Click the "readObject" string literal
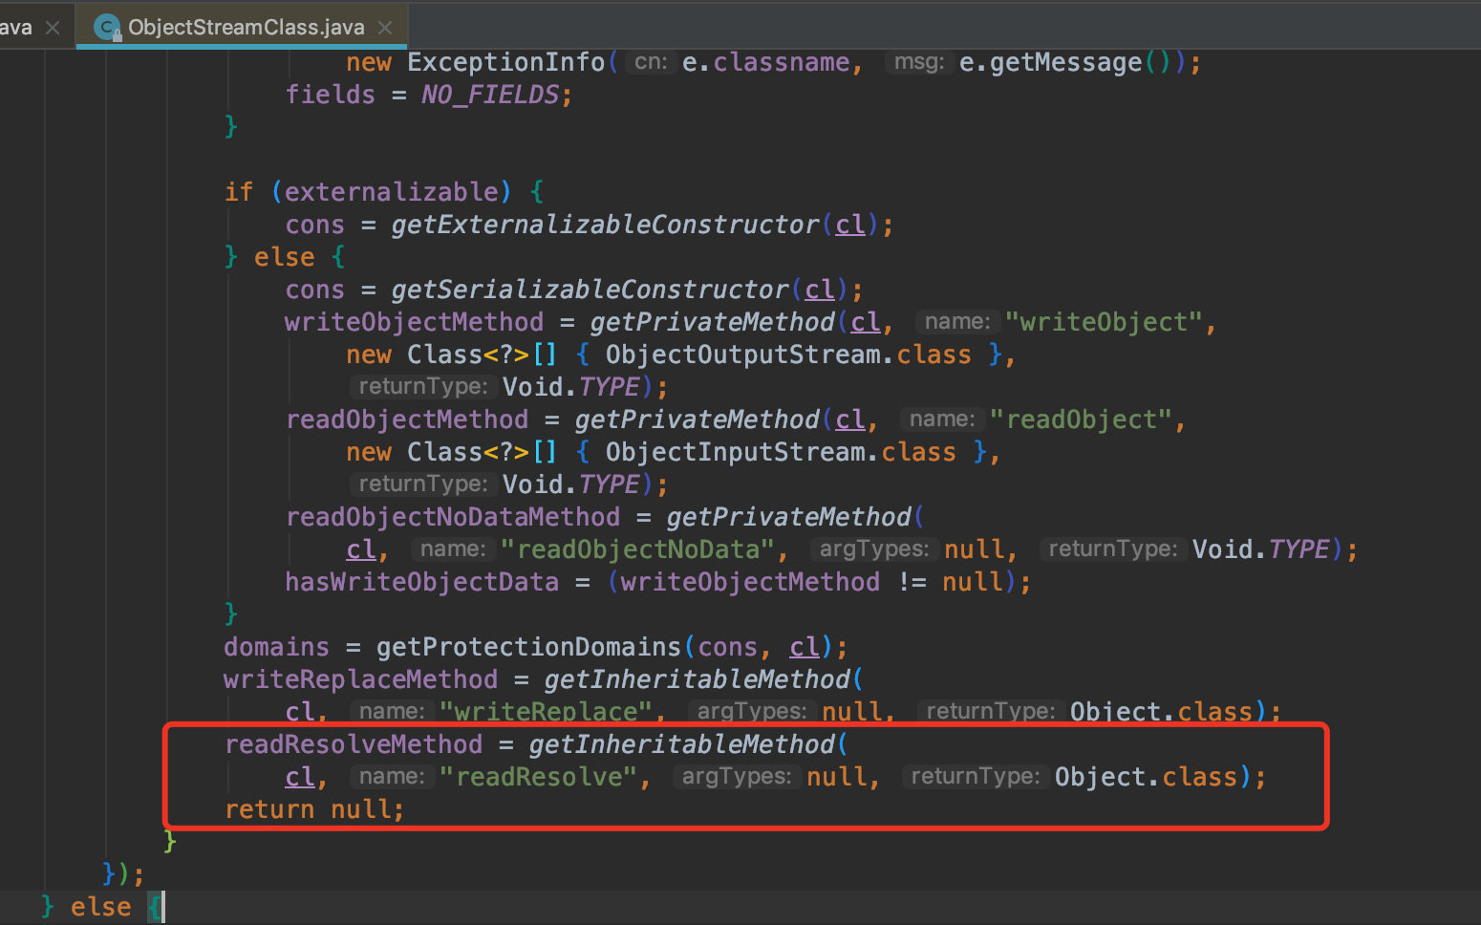This screenshot has height=925, width=1481. pyautogui.click(x=1081, y=419)
